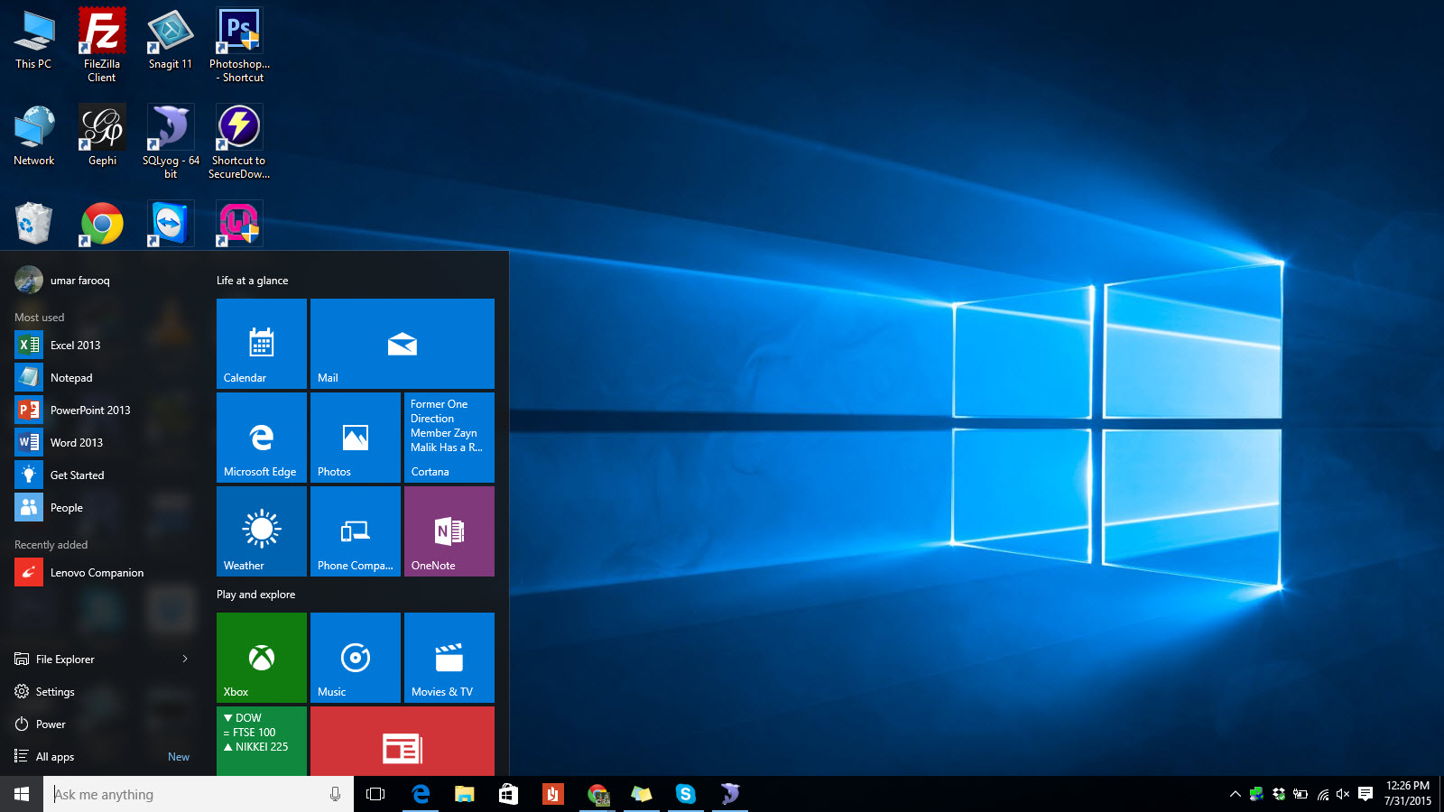This screenshot has height=812, width=1444.
Task: Open the Weather tile
Action: (261, 531)
